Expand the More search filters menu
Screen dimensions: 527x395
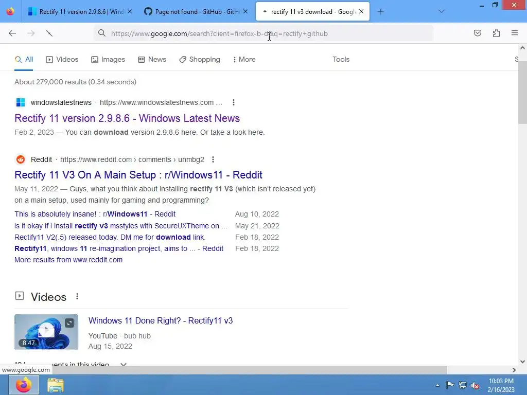[x=244, y=60]
